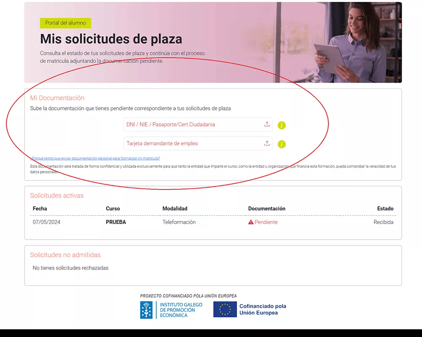The image size is (422, 337).
Task: Open the personal documentation explanation link
Action: (95, 159)
